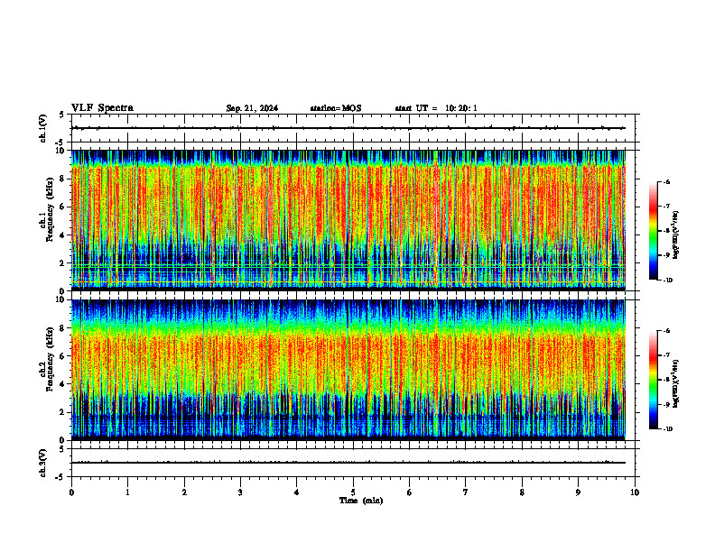Select the ch.2 color bar log(PSD) label
Image resolution: width=715 pixels, height=552 pixels.
click(676, 383)
